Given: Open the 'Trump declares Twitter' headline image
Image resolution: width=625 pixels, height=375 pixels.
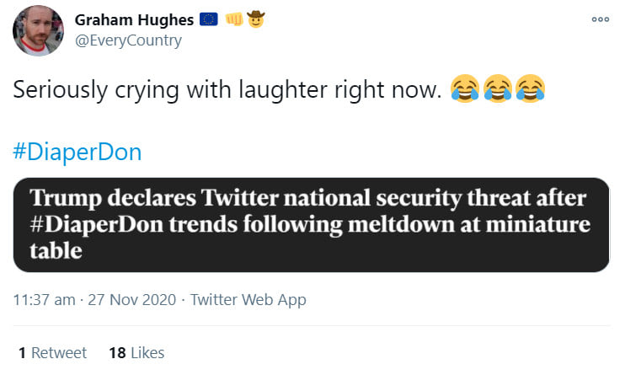Looking at the screenshot, I should [312, 225].
